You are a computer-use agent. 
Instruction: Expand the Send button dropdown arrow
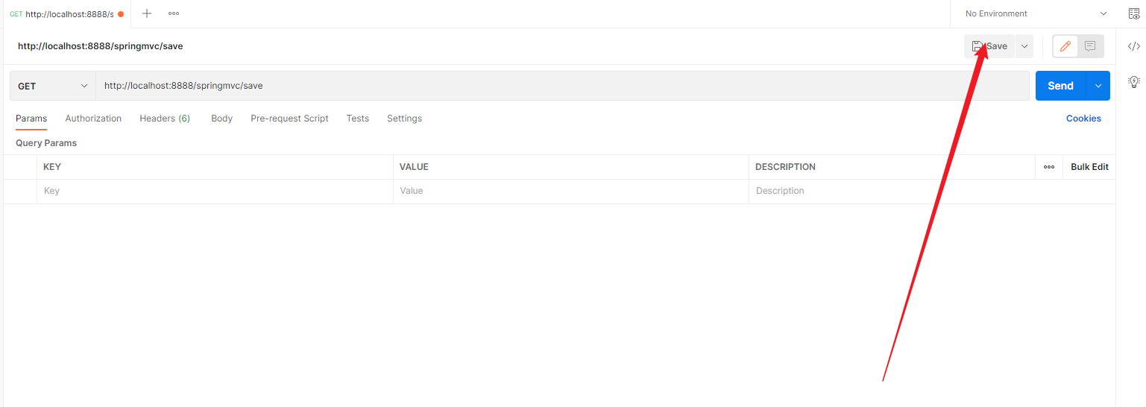pyautogui.click(x=1098, y=86)
